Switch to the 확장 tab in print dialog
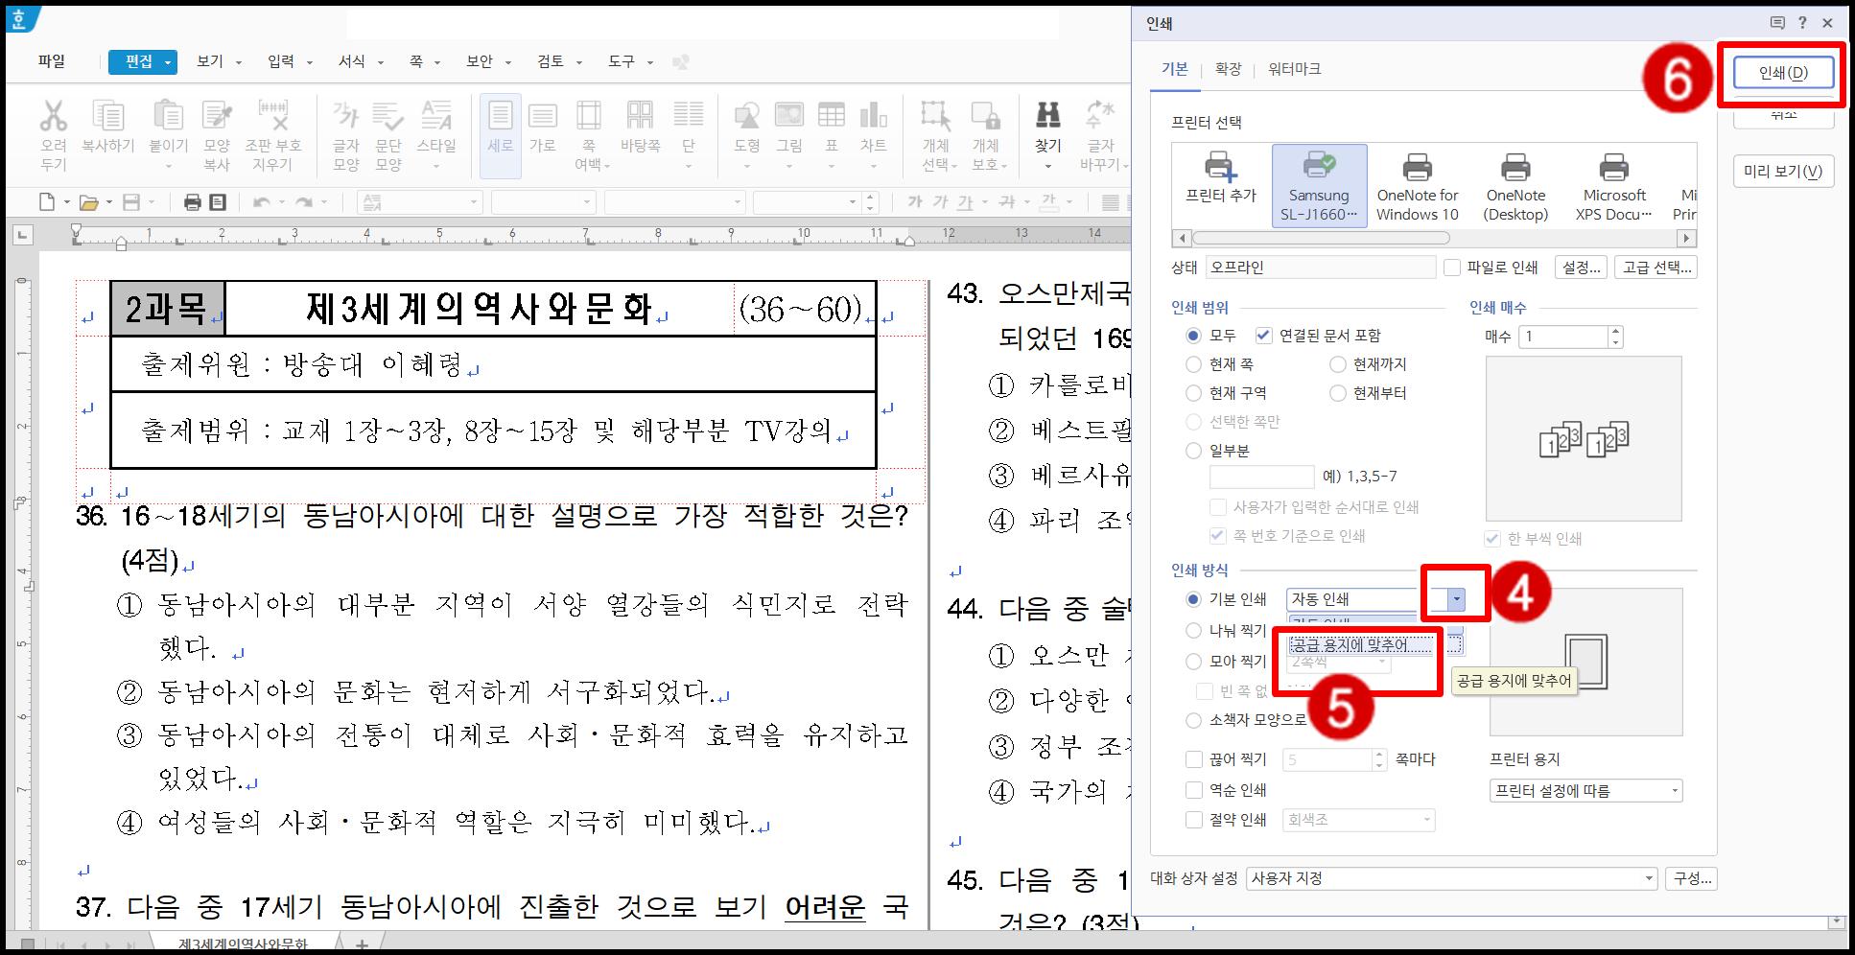The width and height of the screenshot is (1855, 955). point(1228,69)
